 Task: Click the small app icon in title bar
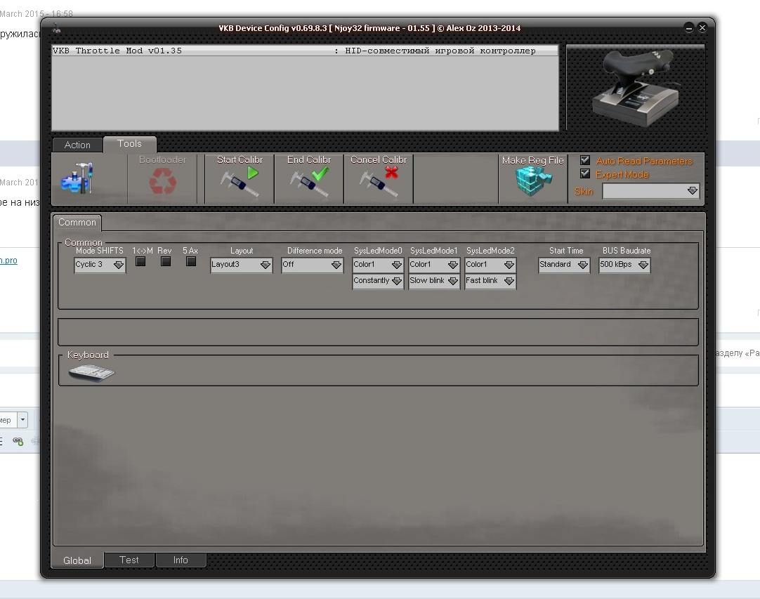pyautogui.click(x=57, y=28)
